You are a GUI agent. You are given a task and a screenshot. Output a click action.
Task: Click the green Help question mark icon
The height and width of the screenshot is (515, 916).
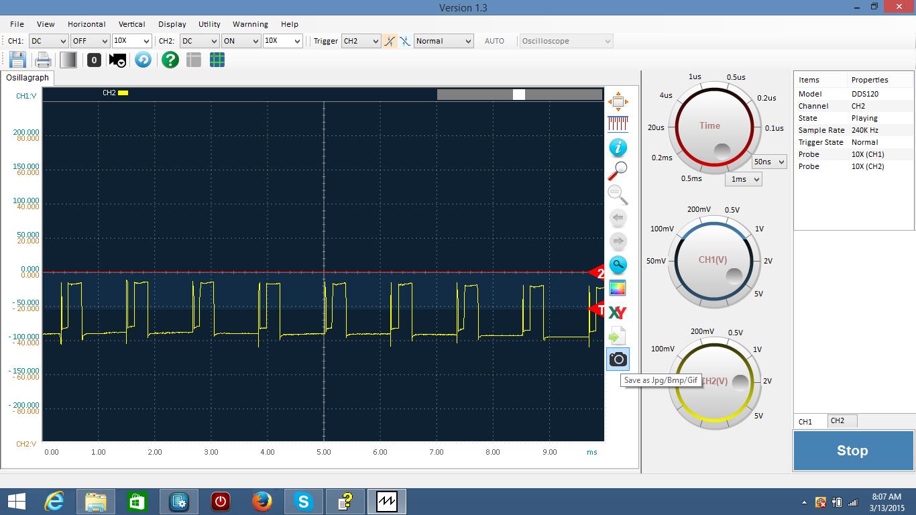click(x=170, y=60)
